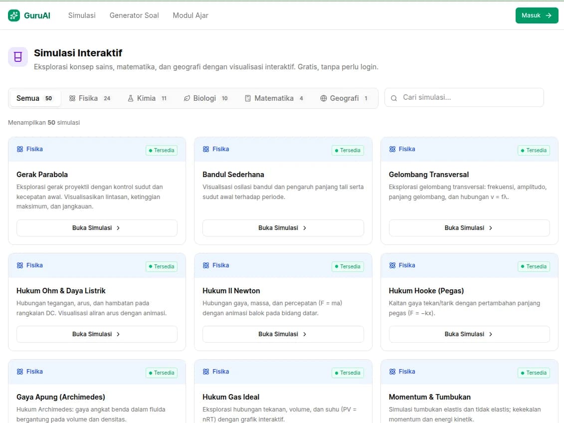Click Fisika atom icon on Hukum Hooke card
Screen dimensions: 564x423
(x=392, y=265)
